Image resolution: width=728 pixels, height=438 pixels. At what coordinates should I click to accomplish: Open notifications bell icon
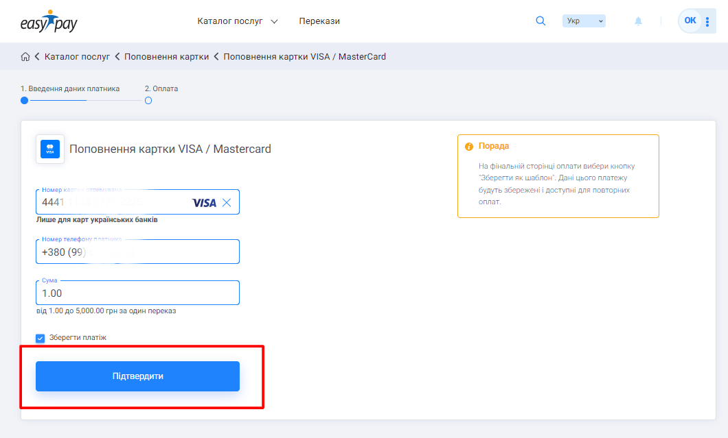(x=638, y=21)
